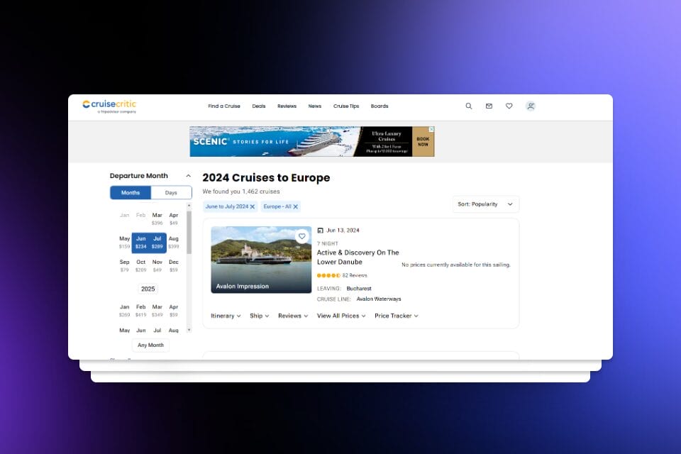Open the Deals menu

tap(259, 106)
